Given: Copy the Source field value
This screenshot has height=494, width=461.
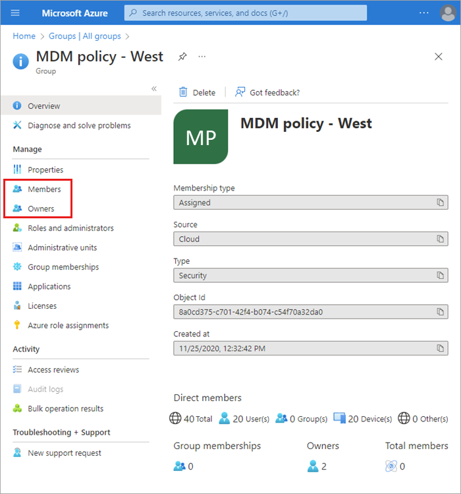Looking at the screenshot, I should (x=441, y=239).
